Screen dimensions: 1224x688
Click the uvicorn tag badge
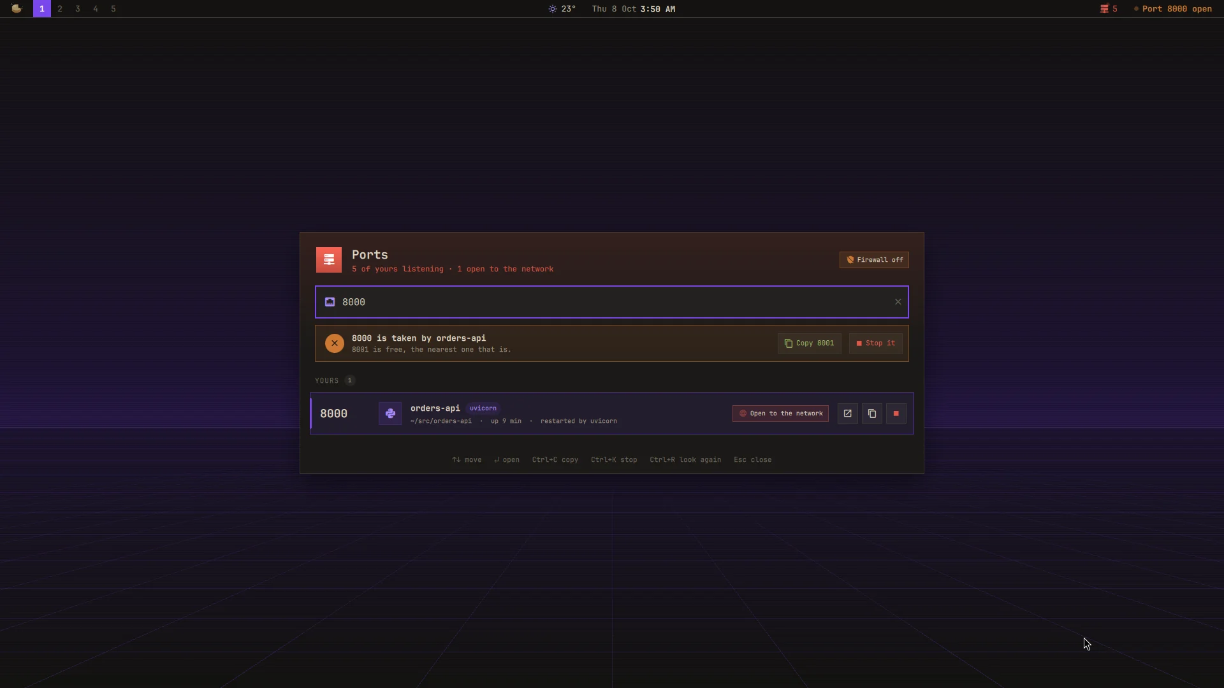pos(483,408)
